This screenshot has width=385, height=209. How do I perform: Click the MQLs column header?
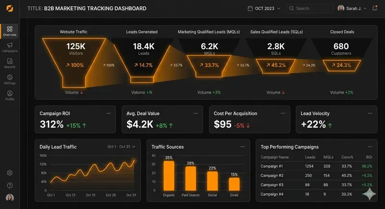[x=328, y=157]
